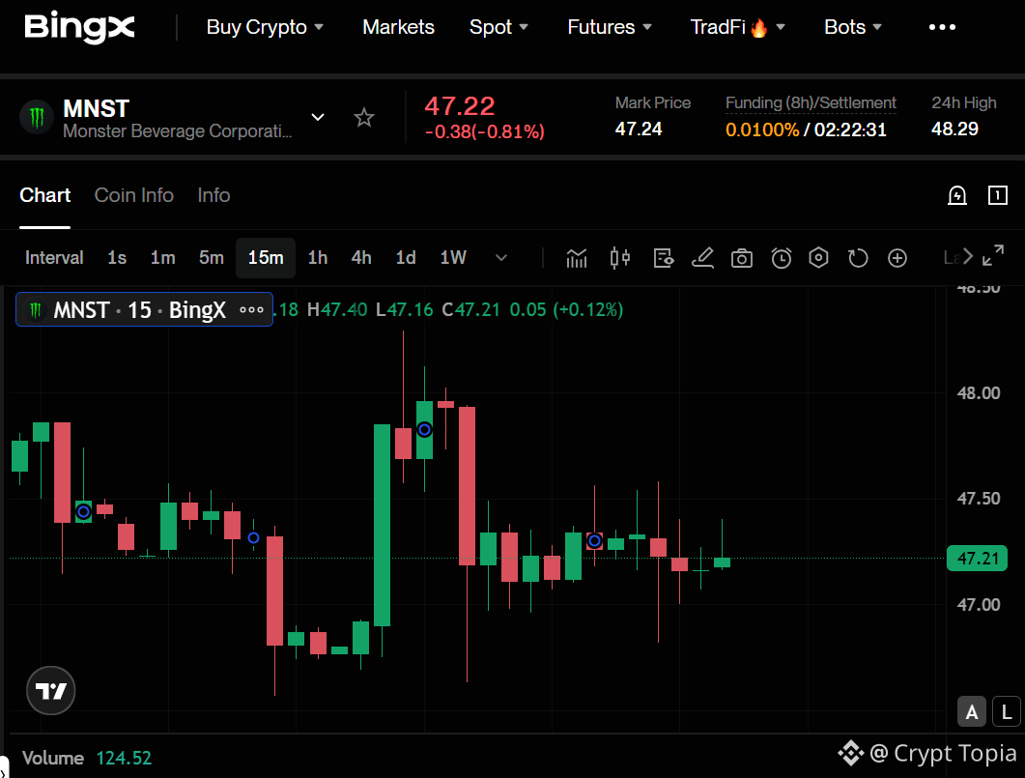The width and height of the screenshot is (1025, 778).
Task: Click the Volume 124.52 indicator label
Action: [87, 758]
